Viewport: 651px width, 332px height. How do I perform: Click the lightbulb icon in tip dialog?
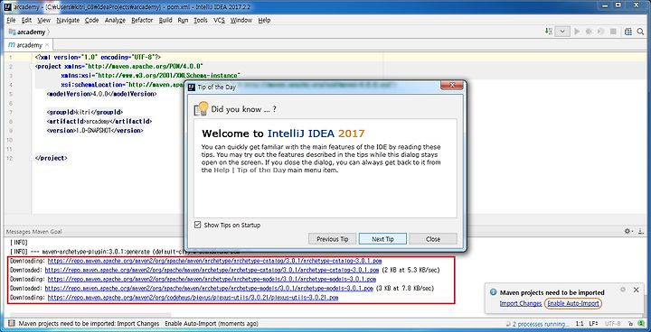(x=202, y=109)
